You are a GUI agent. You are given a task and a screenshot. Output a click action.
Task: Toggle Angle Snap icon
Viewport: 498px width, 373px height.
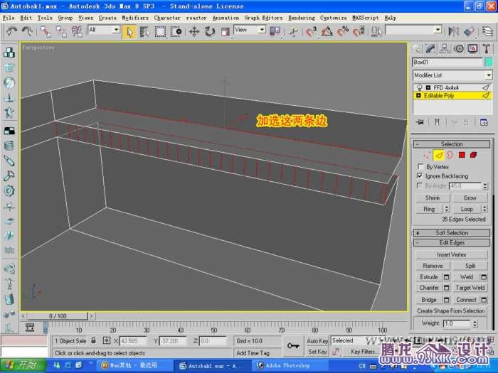coord(327,31)
